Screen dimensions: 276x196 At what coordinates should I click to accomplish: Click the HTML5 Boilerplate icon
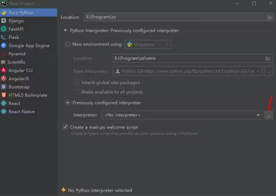(3, 95)
